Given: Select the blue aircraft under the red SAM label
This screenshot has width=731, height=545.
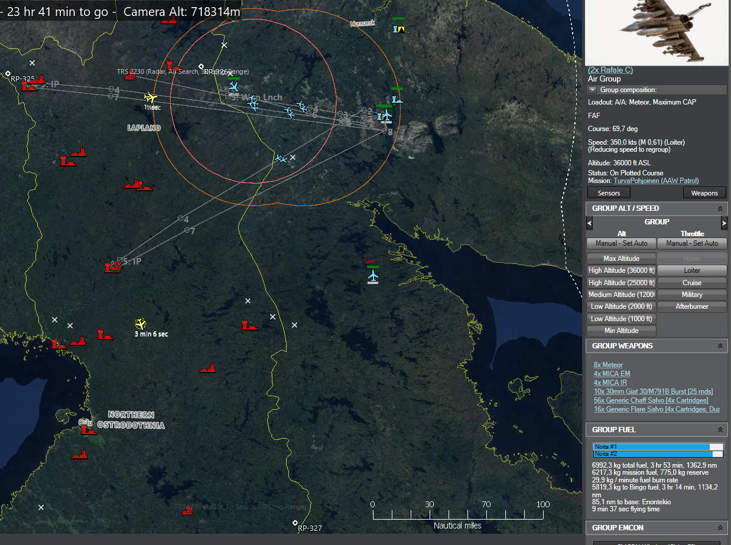Looking at the screenshot, I should tap(373, 275).
